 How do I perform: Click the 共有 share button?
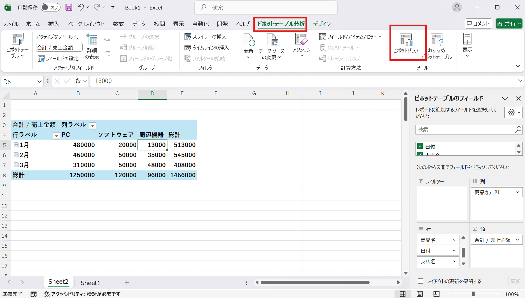click(509, 24)
